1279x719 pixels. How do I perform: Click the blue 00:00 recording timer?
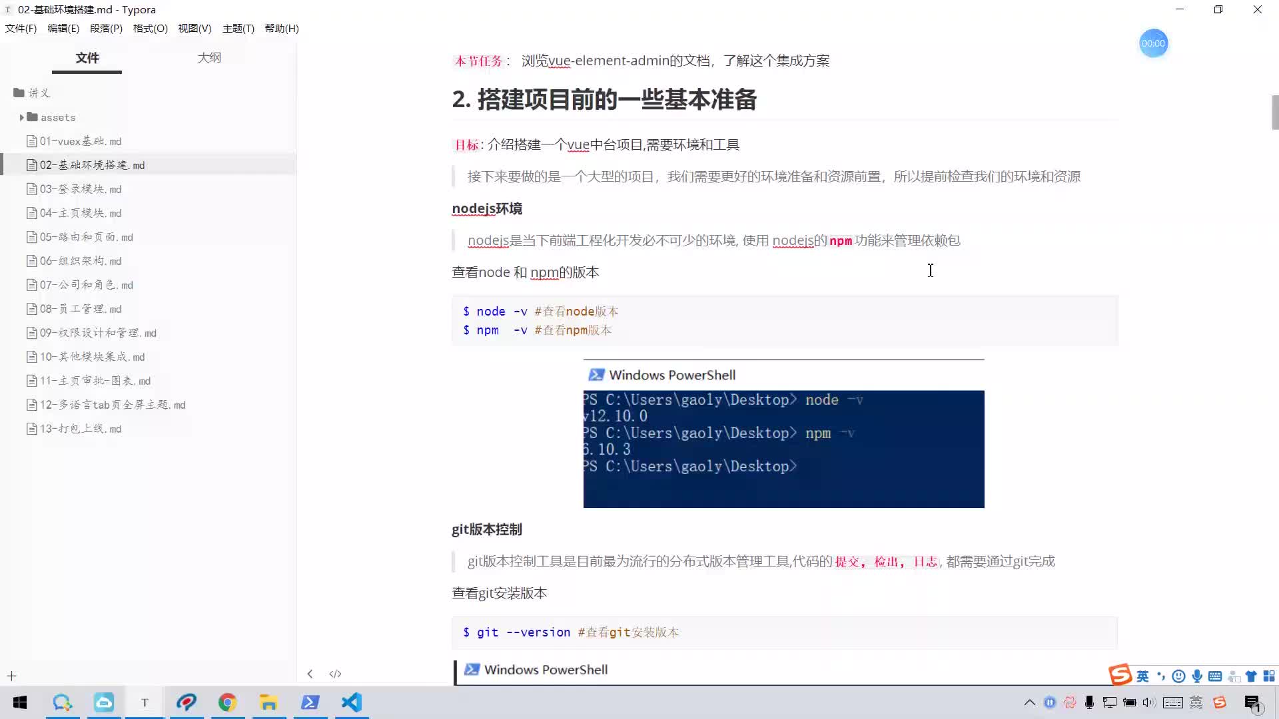tap(1153, 43)
